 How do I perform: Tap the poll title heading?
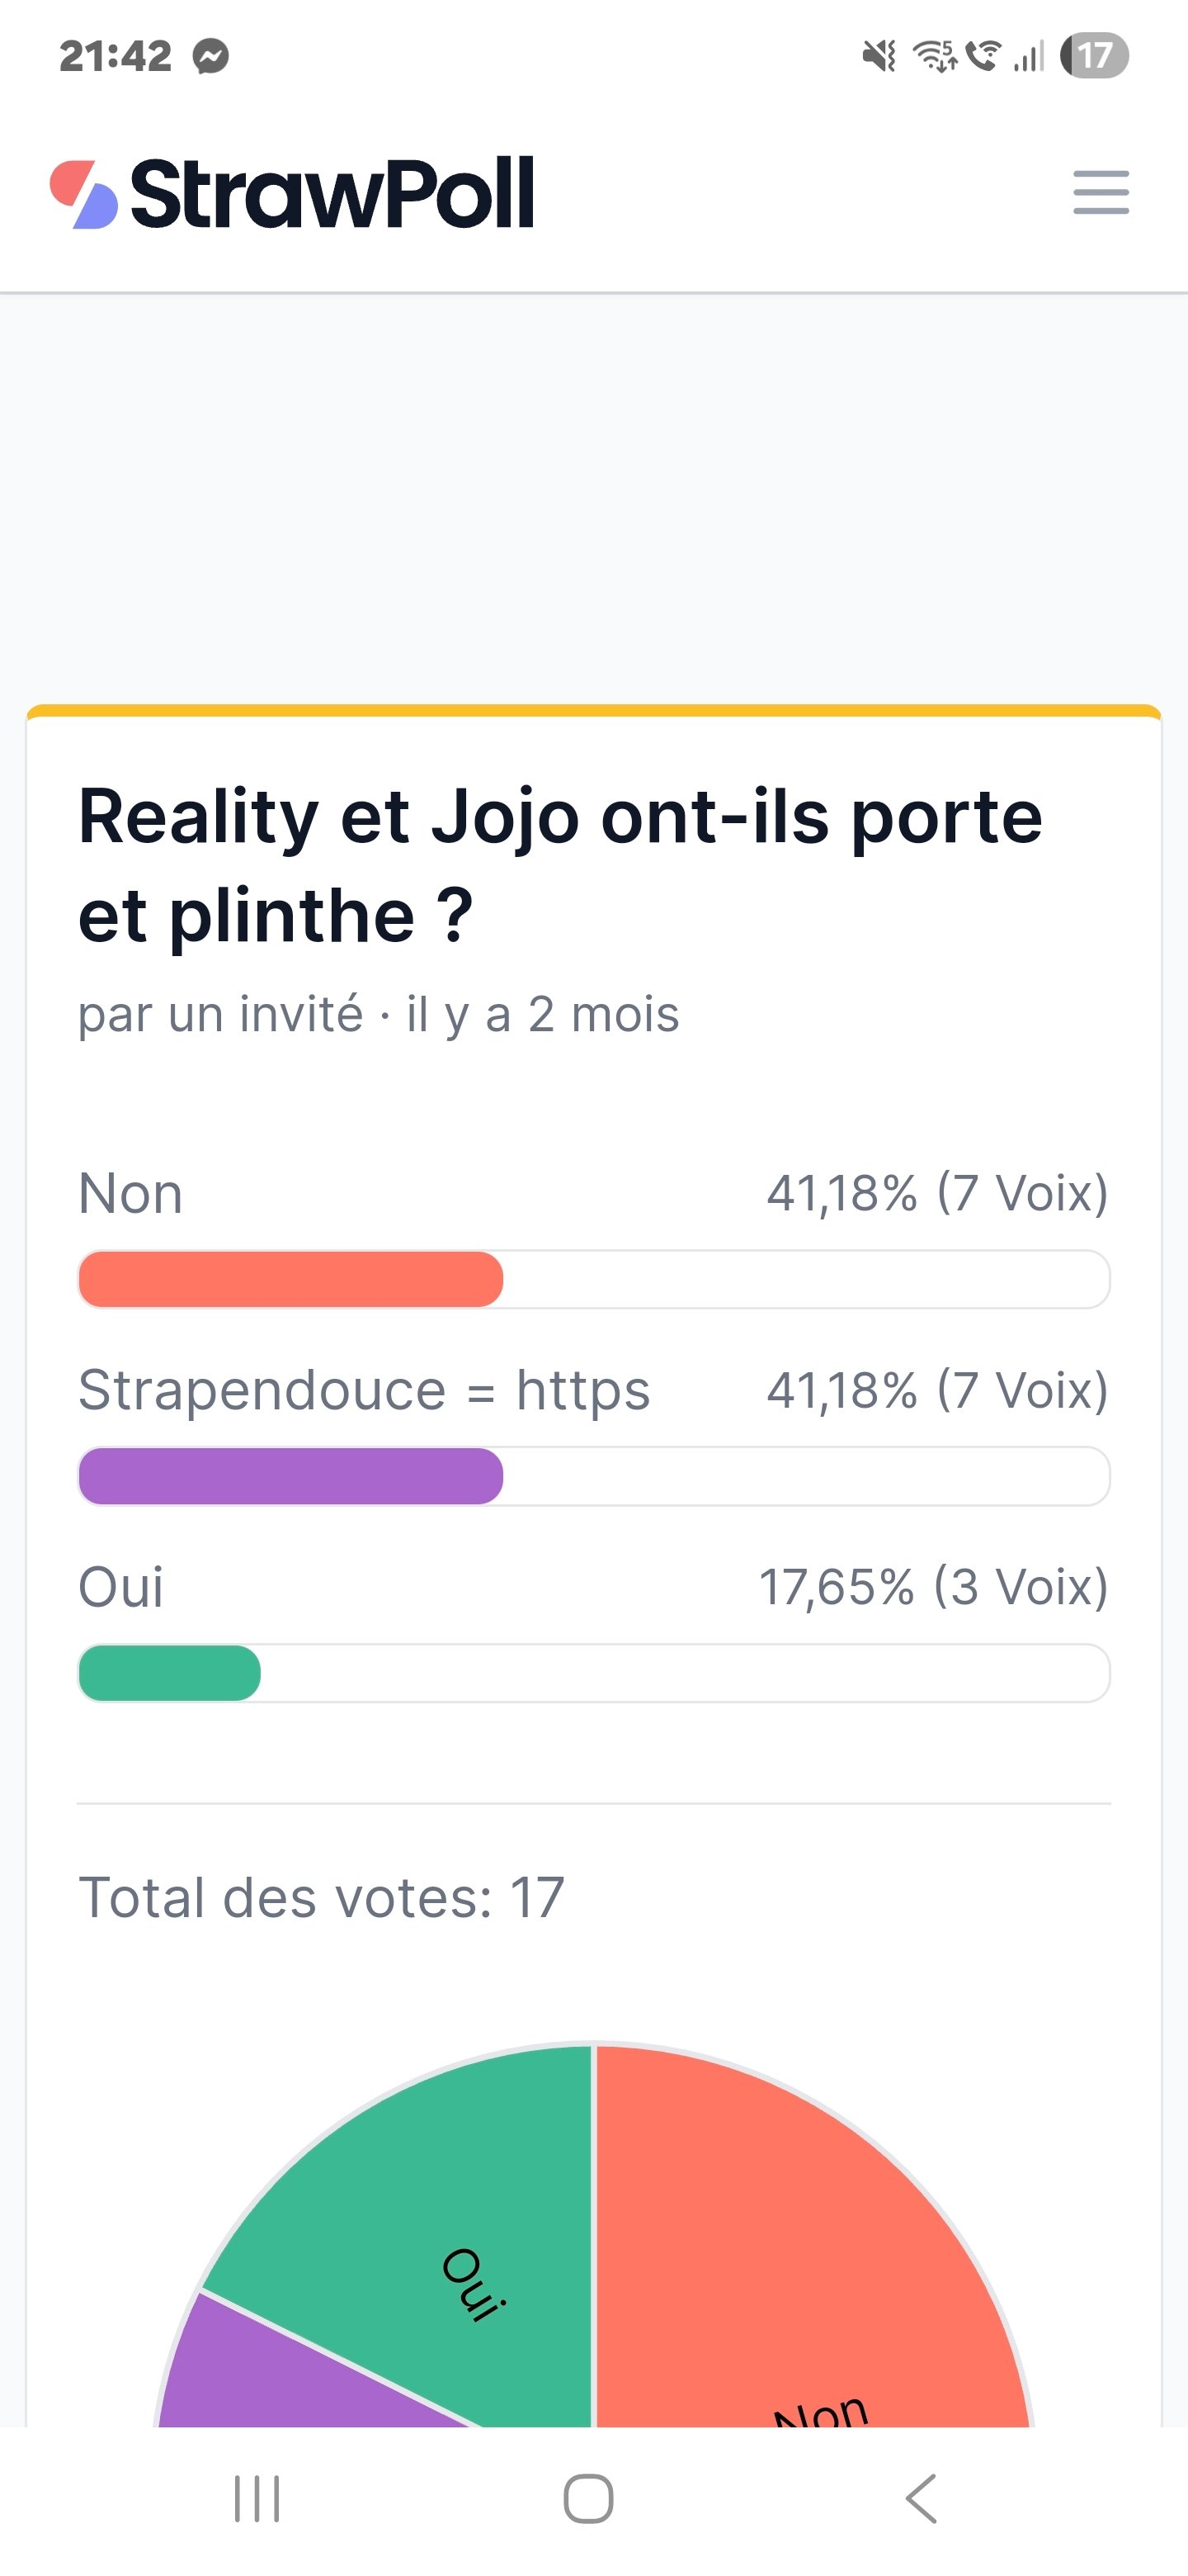click(559, 865)
